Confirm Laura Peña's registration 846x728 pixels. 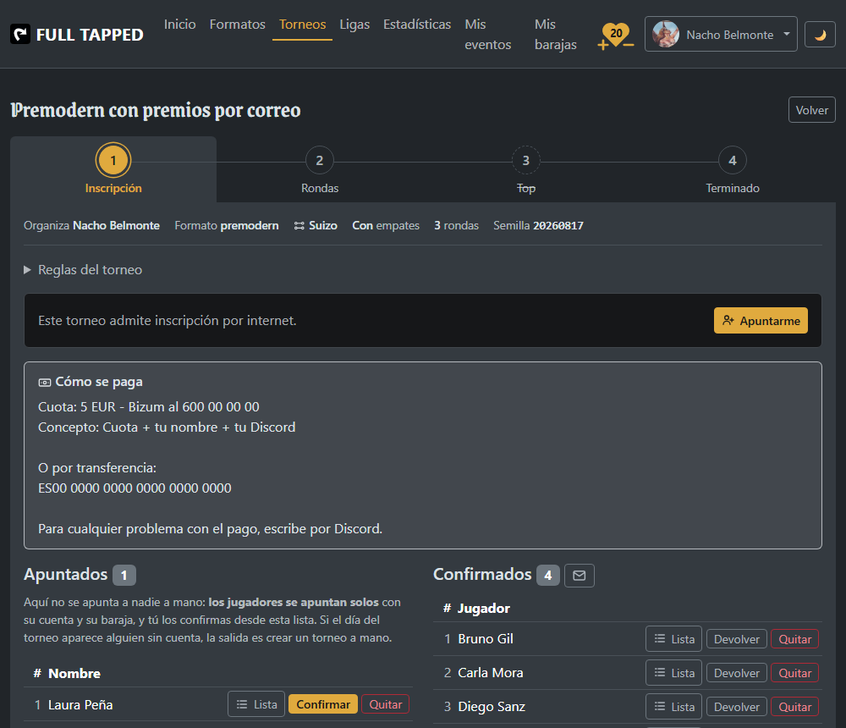click(x=322, y=704)
